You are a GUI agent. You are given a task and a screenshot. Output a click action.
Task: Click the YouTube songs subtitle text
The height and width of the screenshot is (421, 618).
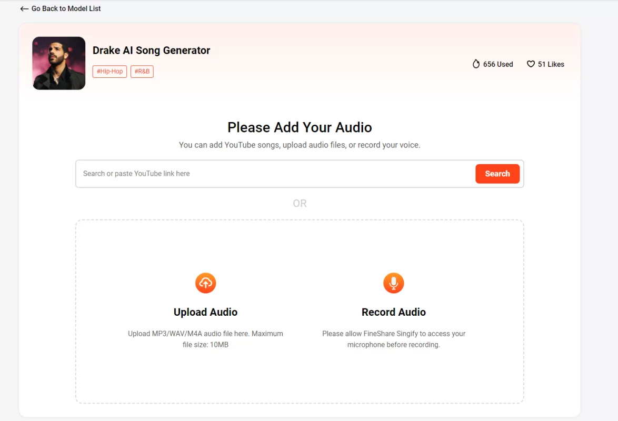tap(300, 145)
